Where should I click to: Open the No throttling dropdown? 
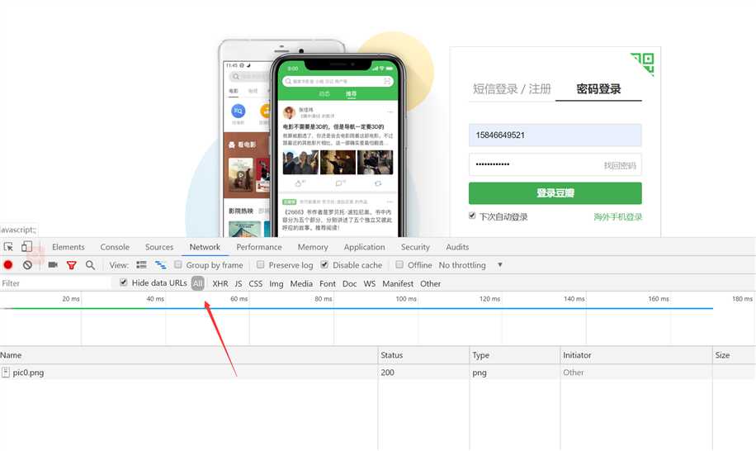pos(470,265)
